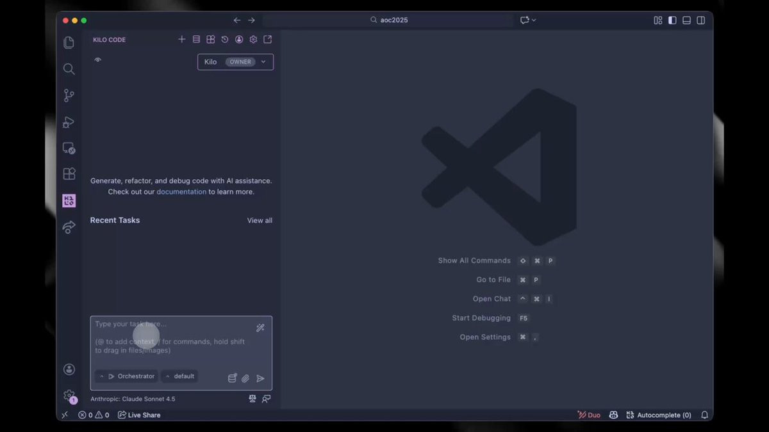Open the Kilo OWNER organization dropdown
The width and height of the screenshot is (769, 432).
coord(235,62)
